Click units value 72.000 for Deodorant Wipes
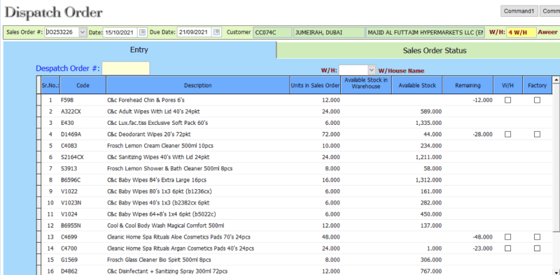The width and height of the screenshot is (560, 275). pos(331,134)
